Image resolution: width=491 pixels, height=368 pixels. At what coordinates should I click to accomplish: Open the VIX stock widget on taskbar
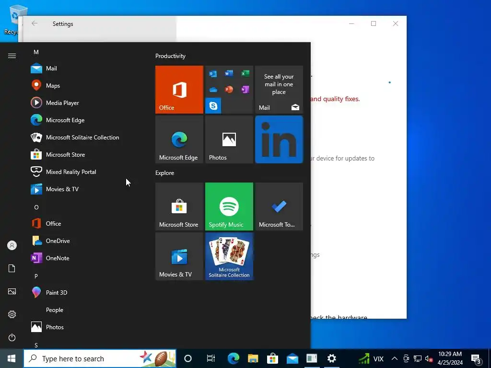point(372,358)
